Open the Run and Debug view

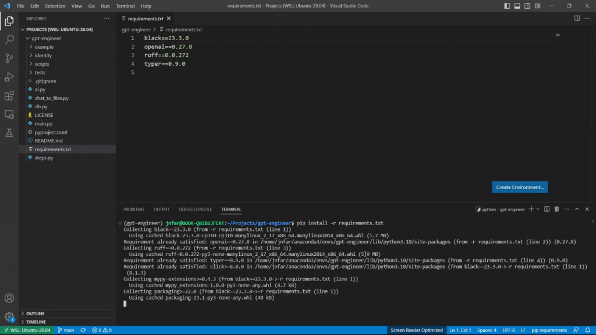(9, 77)
